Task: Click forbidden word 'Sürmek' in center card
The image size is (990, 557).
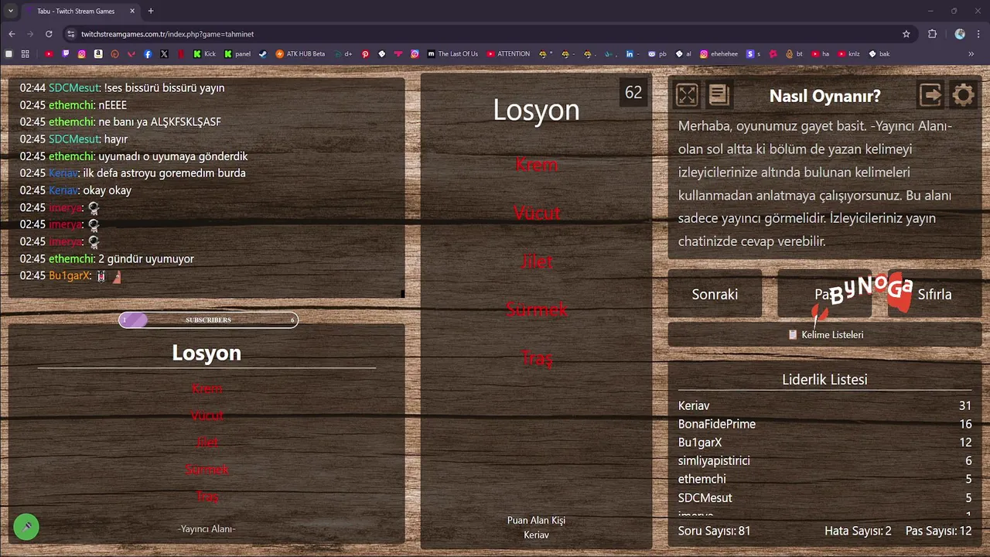Action: (536, 309)
